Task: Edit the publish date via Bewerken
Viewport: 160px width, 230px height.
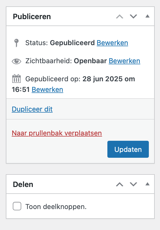Action: tap(47, 90)
